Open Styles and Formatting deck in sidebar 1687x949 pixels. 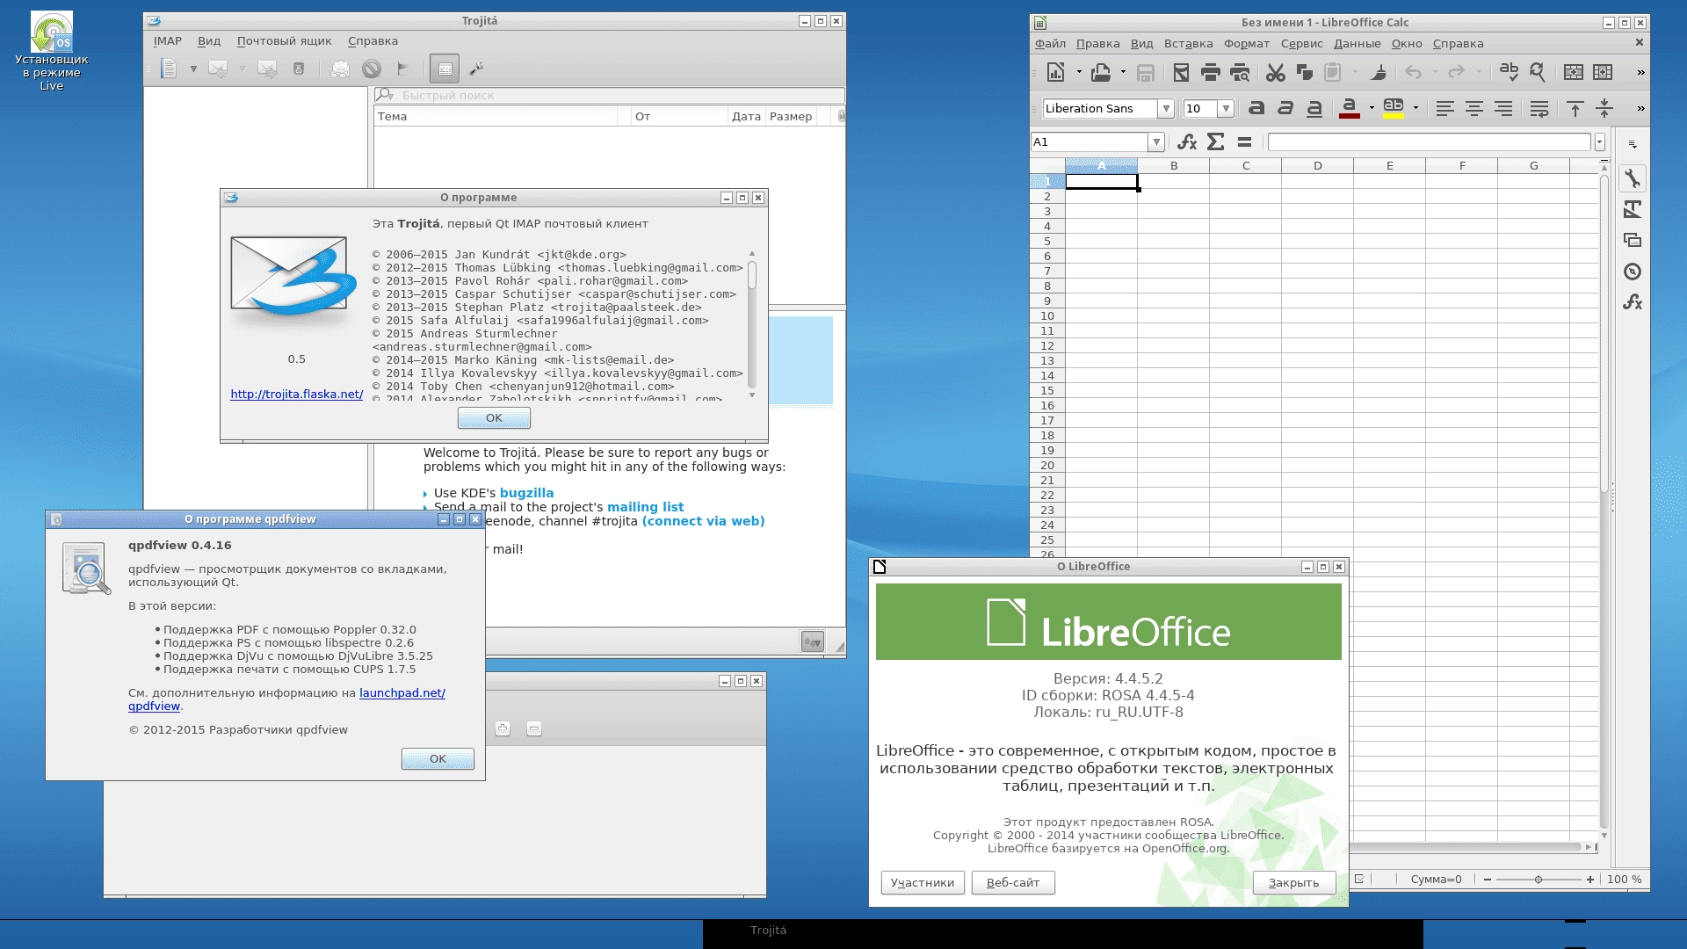click(x=1633, y=209)
